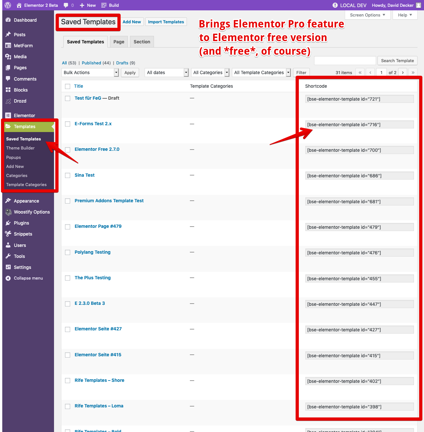424x432 pixels.
Task: Click the Posts pushpin icon
Action: pyautogui.click(x=8, y=34)
